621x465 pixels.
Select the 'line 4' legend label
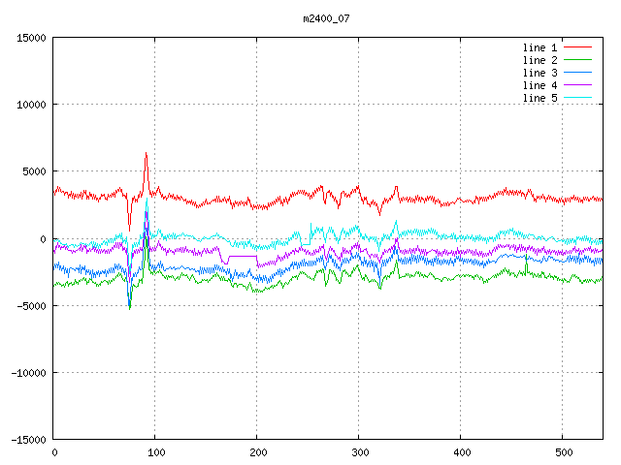(540, 85)
